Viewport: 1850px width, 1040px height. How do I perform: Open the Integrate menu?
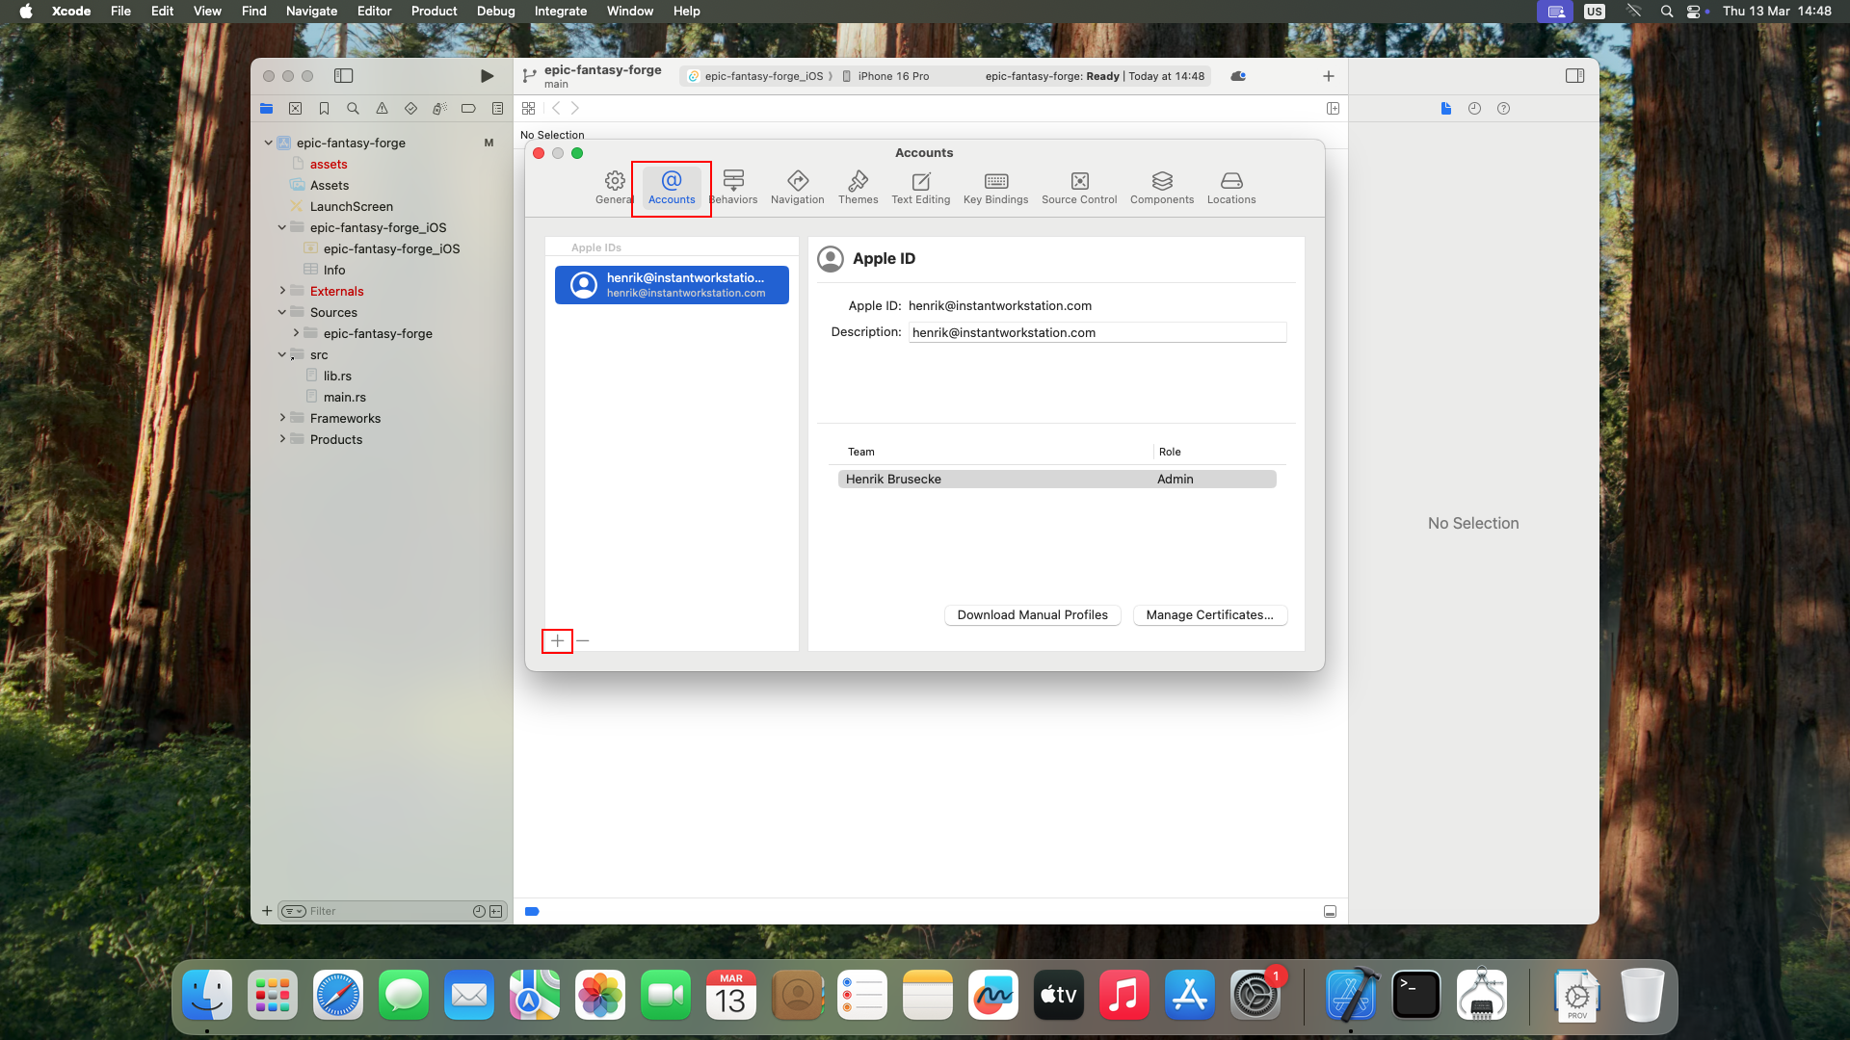(x=561, y=11)
